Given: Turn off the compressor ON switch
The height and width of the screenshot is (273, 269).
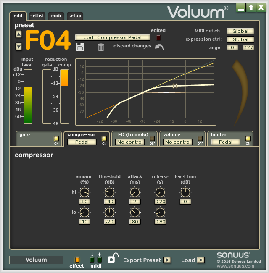Looking at the screenshot, I should click(104, 139).
